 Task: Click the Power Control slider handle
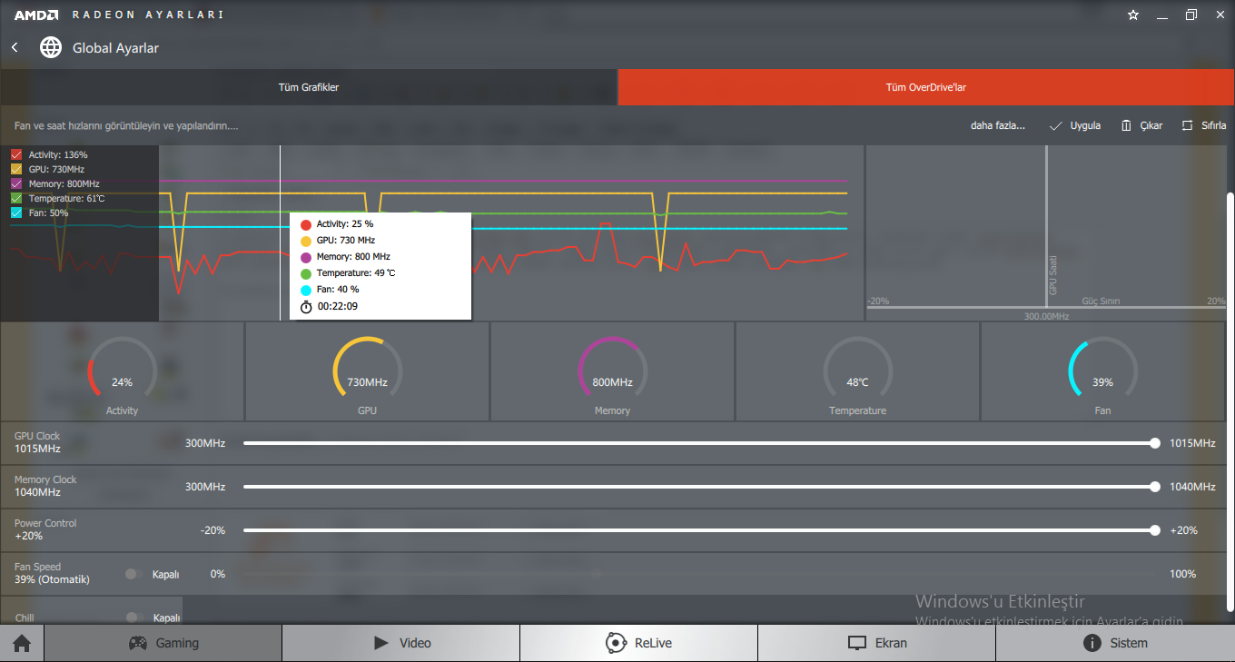tap(1155, 530)
